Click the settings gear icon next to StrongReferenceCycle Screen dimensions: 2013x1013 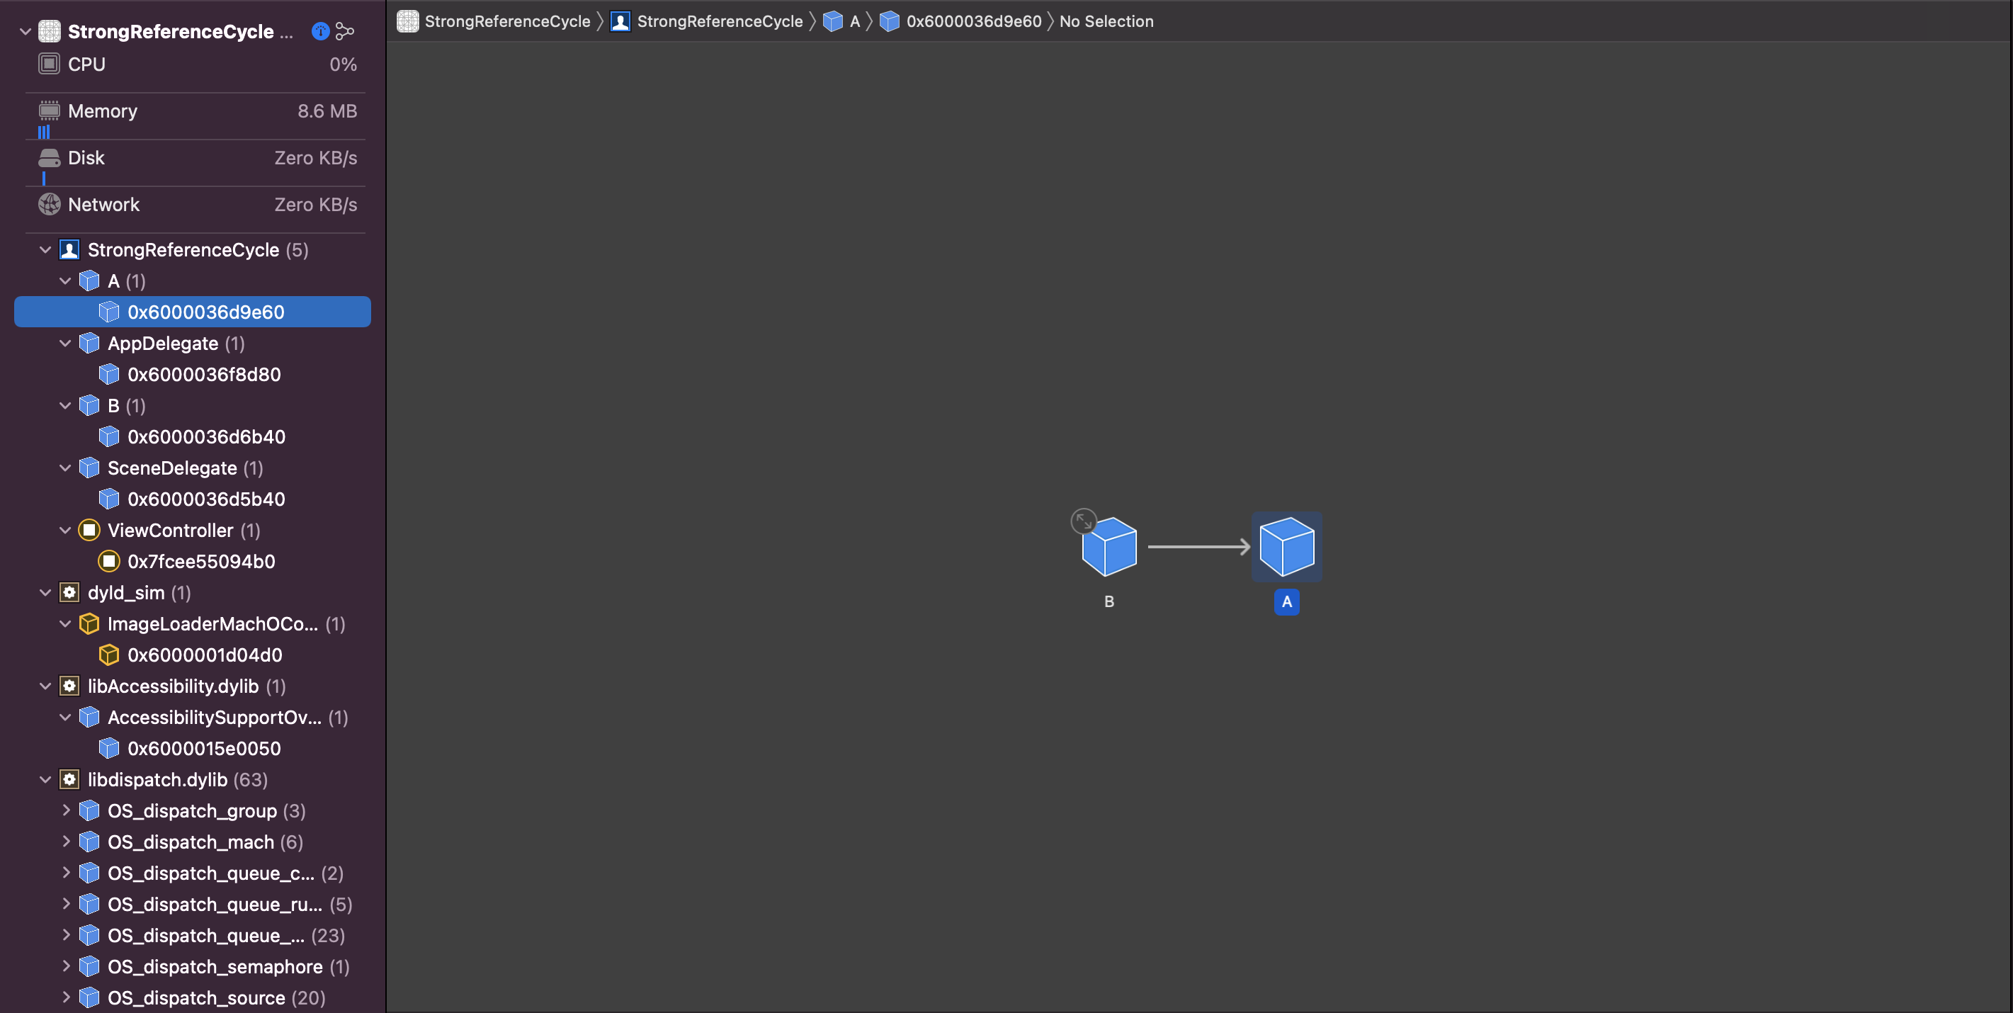coord(317,22)
